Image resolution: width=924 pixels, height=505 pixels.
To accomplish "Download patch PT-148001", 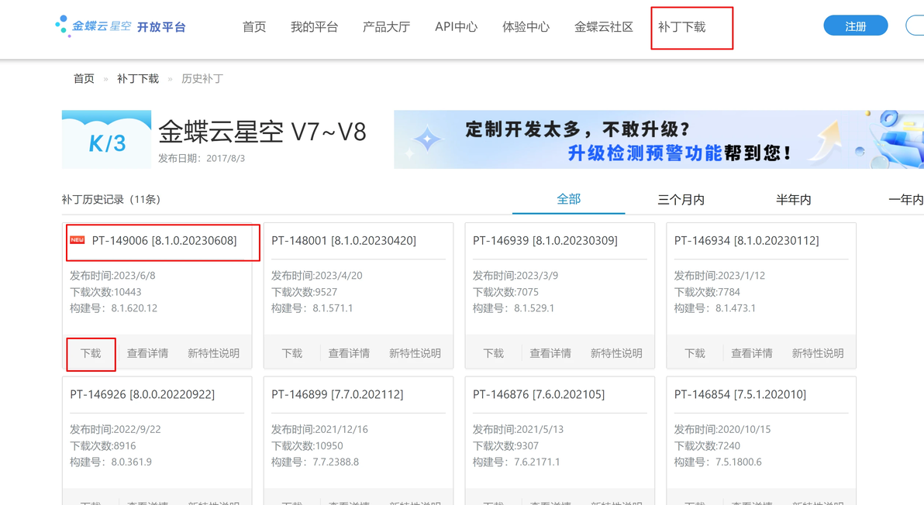I will tap(292, 353).
